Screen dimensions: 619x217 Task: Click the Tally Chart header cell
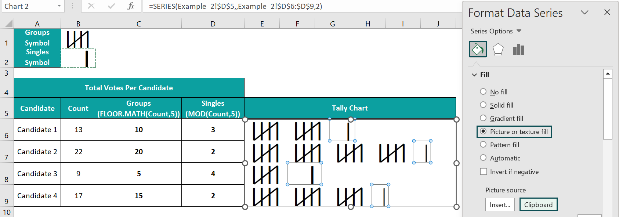click(x=350, y=108)
